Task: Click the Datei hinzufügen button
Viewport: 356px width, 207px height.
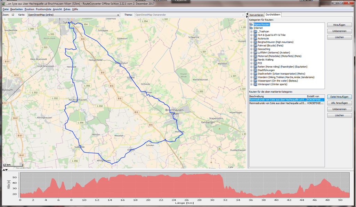Action: point(339,97)
